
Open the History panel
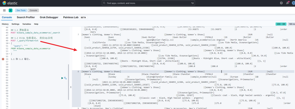(x=5, y=24)
